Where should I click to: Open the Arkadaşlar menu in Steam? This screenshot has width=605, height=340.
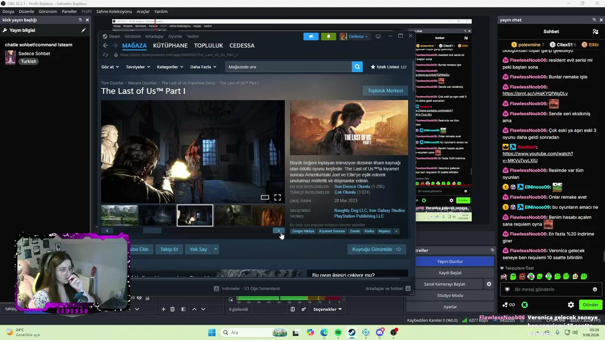[x=155, y=36]
